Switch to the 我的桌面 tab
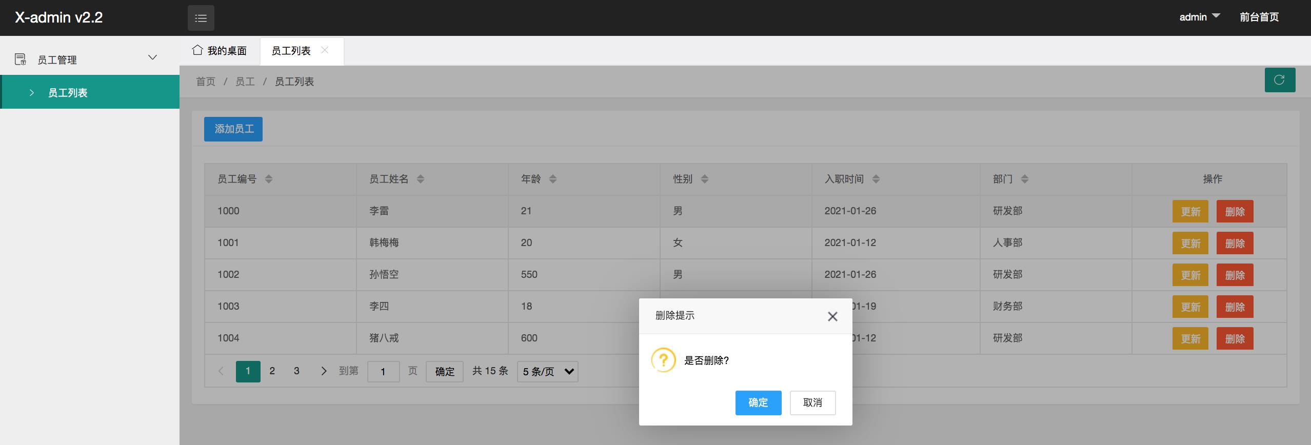Image resolution: width=1311 pixels, height=445 pixels. [220, 51]
